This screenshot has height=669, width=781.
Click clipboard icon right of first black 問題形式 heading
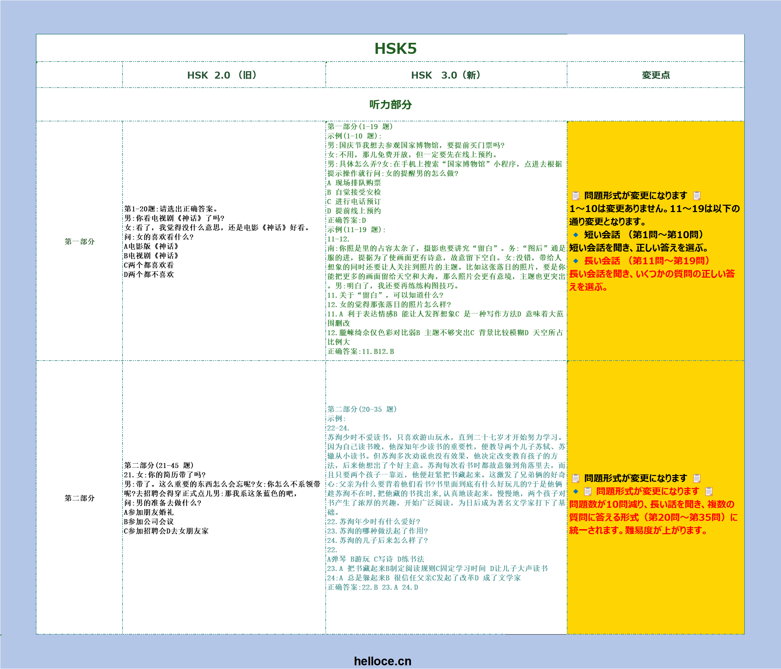pyautogui.click(x=697, y=195)
